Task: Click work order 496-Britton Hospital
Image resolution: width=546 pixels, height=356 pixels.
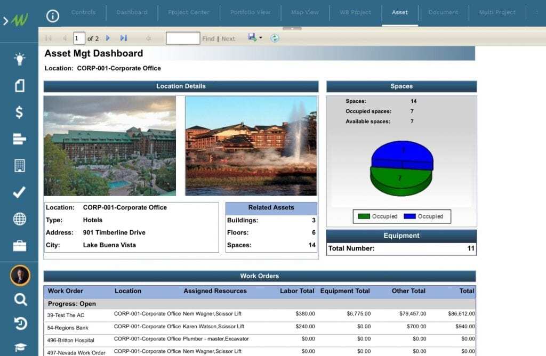Action: (70, 341)
